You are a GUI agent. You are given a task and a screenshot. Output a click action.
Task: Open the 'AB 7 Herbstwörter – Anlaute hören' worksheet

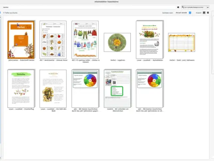click(x=53, y=39)
